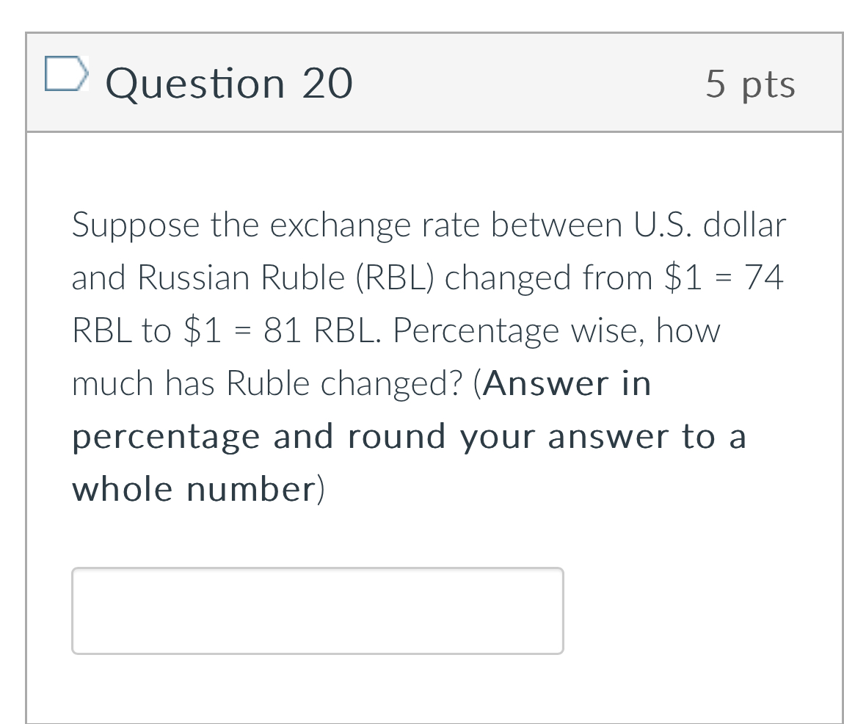Click the Question 20 header title
The height and width of the screenshot is (724, 844).
[x=229, y=82]
